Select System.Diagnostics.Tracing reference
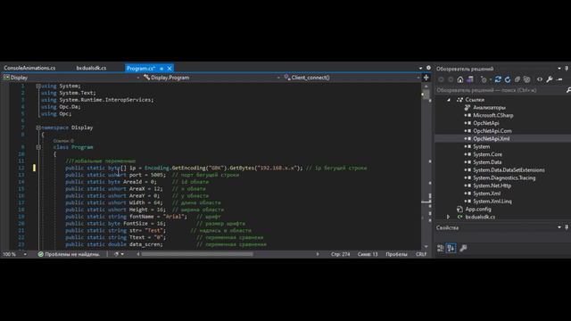The width and height of the screenshot is (571, 321). [504, 178]
